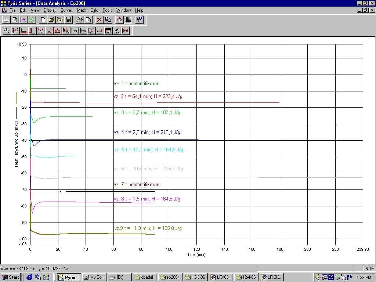Open the Edit menu
This screenshot has height=282, width=376.
click(23, 10)
